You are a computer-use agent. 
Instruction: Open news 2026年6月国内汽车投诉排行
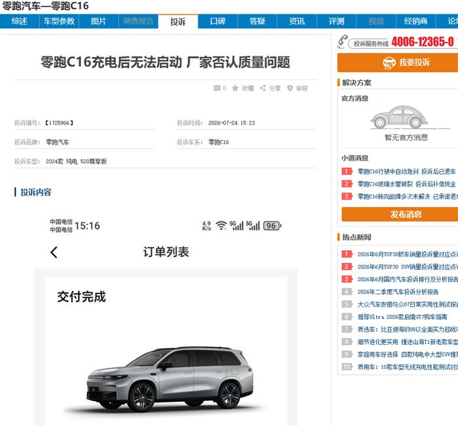408,279
